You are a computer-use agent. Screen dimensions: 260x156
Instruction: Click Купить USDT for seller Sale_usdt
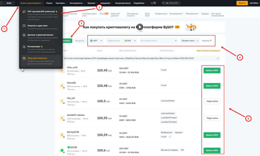212,70
